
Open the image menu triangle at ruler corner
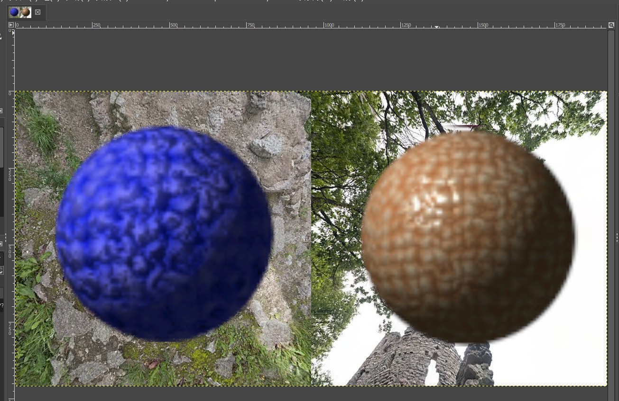point(11,25)
